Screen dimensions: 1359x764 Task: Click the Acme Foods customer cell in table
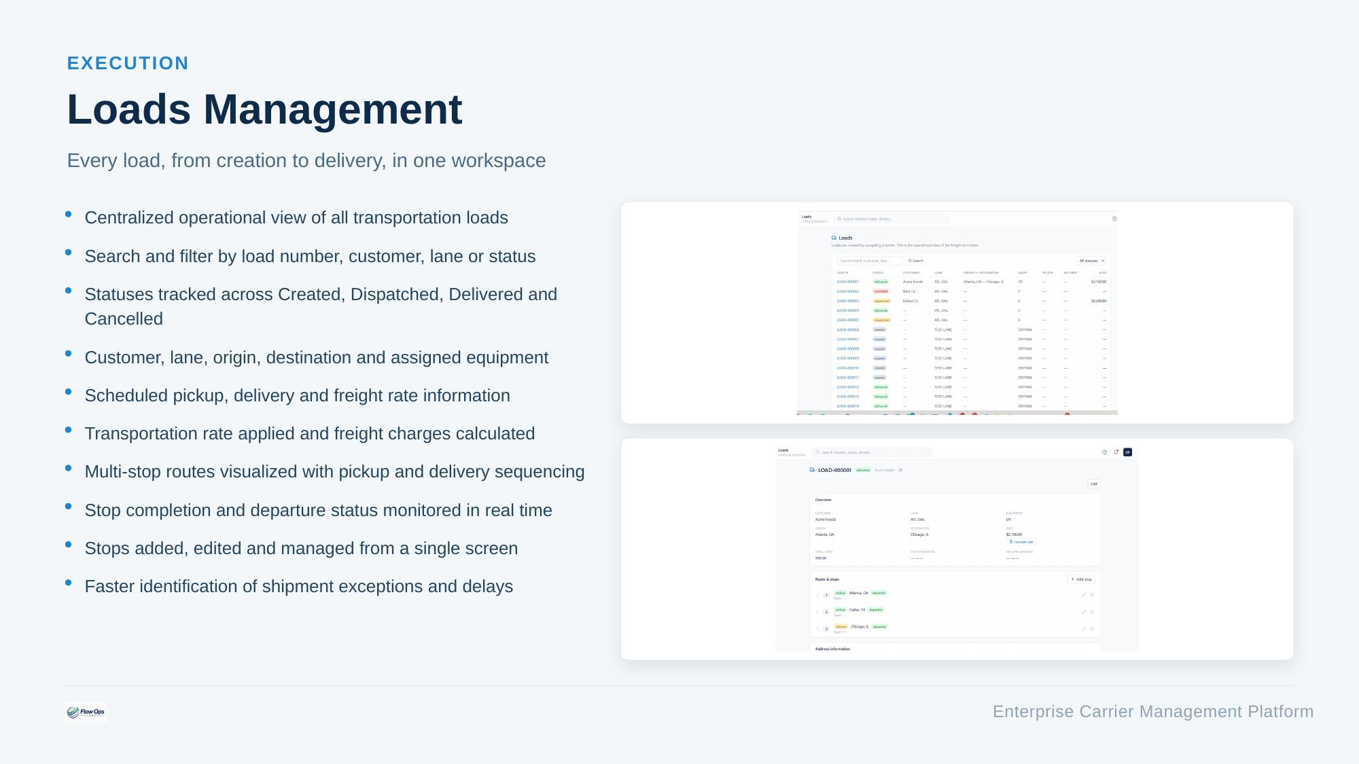913,282
